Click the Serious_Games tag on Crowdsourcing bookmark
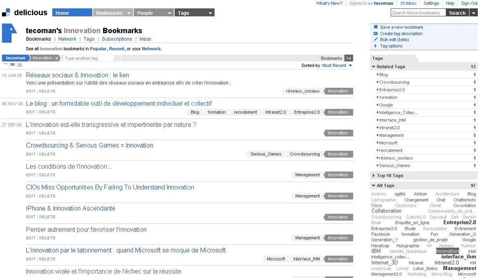 266,154
